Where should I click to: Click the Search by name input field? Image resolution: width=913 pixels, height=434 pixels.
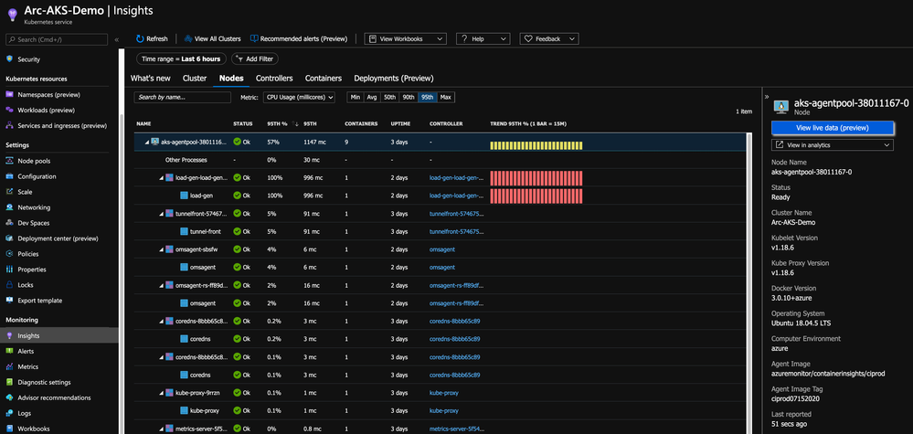pos(182,97)
